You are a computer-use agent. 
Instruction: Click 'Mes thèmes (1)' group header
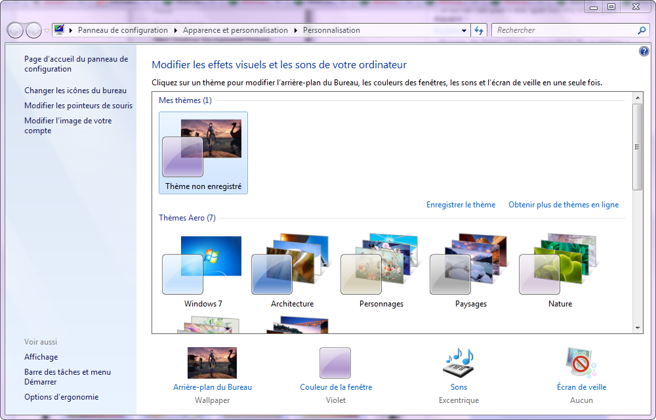coord(186,100)
